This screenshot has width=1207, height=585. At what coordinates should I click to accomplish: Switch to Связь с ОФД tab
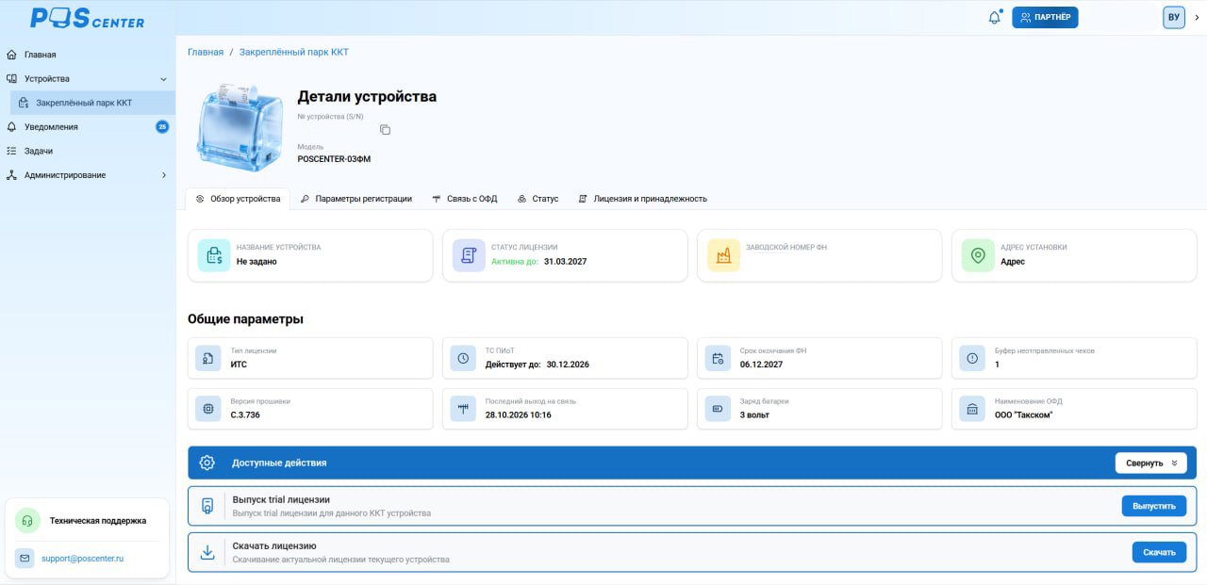465,199
